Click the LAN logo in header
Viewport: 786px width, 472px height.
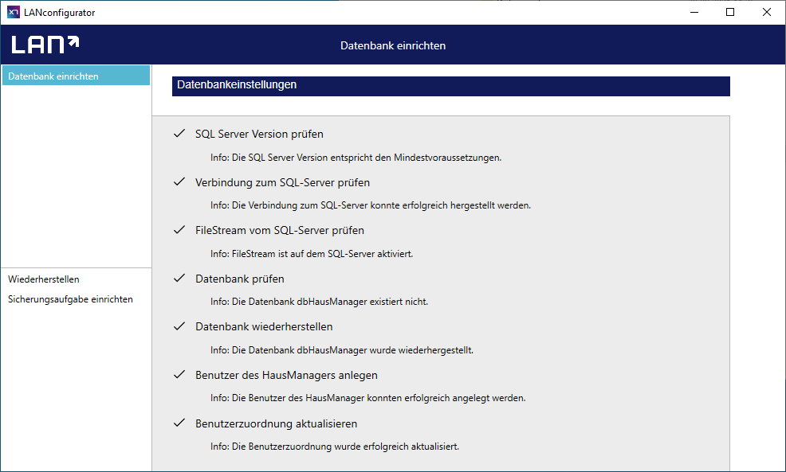coord(45,45)
